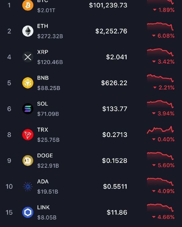
Task: Tap the red TRON logo icon
Action: pyautogui.click(x=28, y=135)
